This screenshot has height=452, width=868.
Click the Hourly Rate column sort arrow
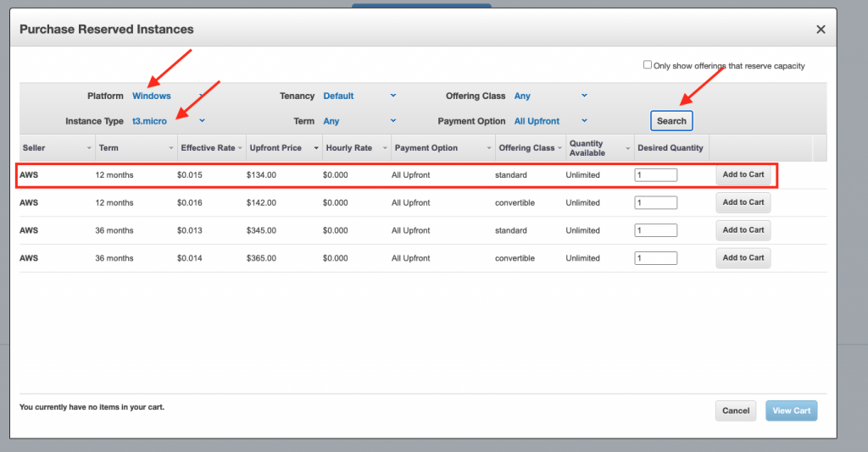[386, 148]
